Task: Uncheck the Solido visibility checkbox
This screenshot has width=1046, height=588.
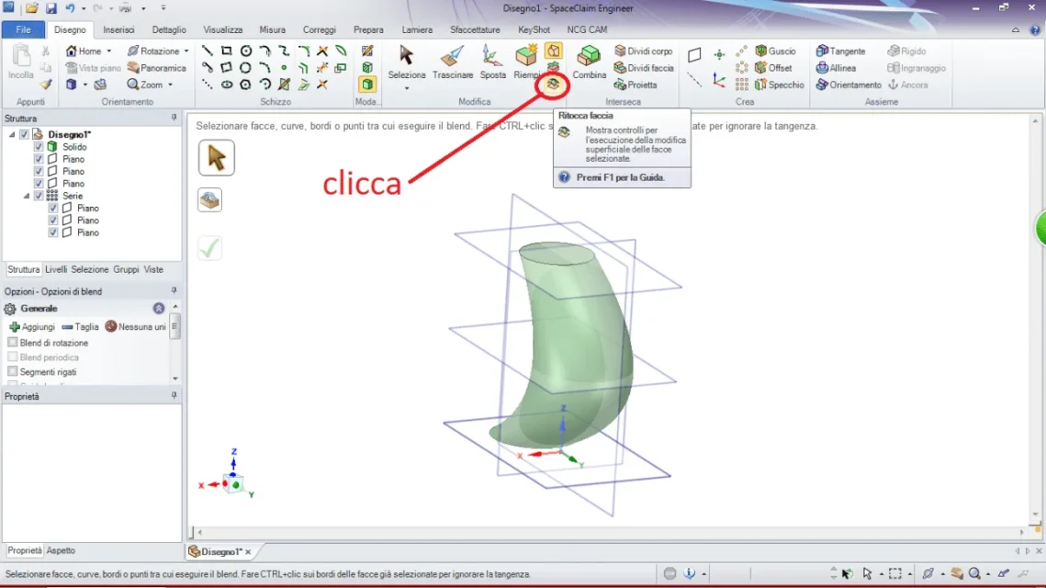Action: [x=39, y=147]
